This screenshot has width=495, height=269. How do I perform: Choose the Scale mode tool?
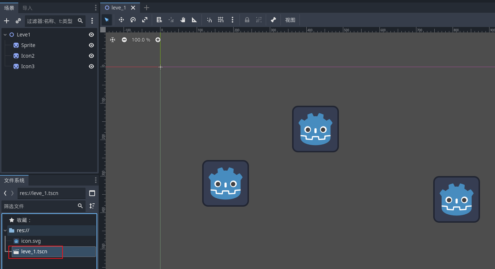pos(145,20)
